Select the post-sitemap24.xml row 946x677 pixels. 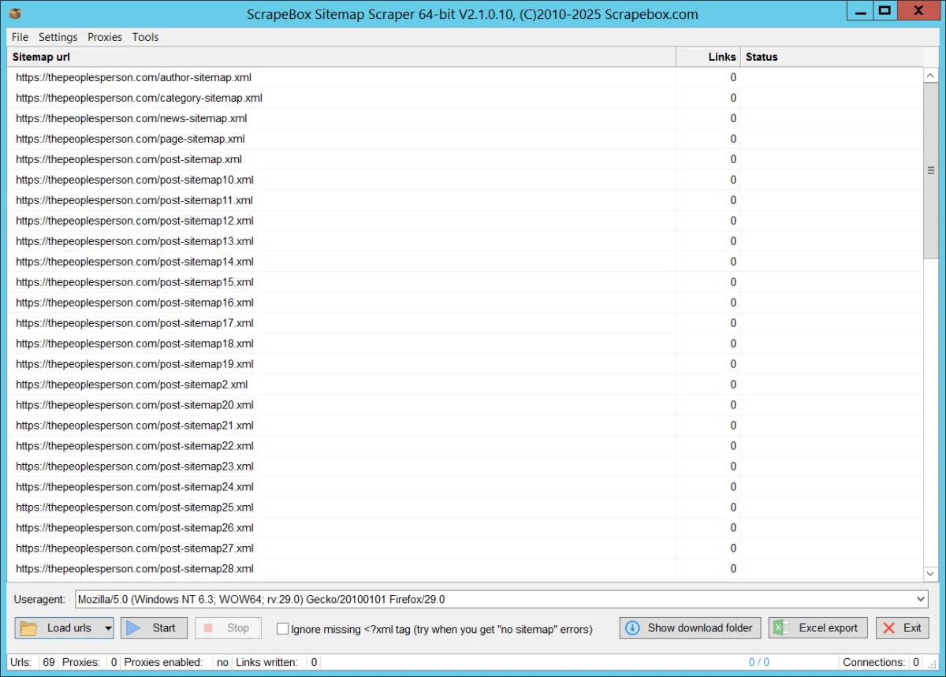[x=465, y=487]
